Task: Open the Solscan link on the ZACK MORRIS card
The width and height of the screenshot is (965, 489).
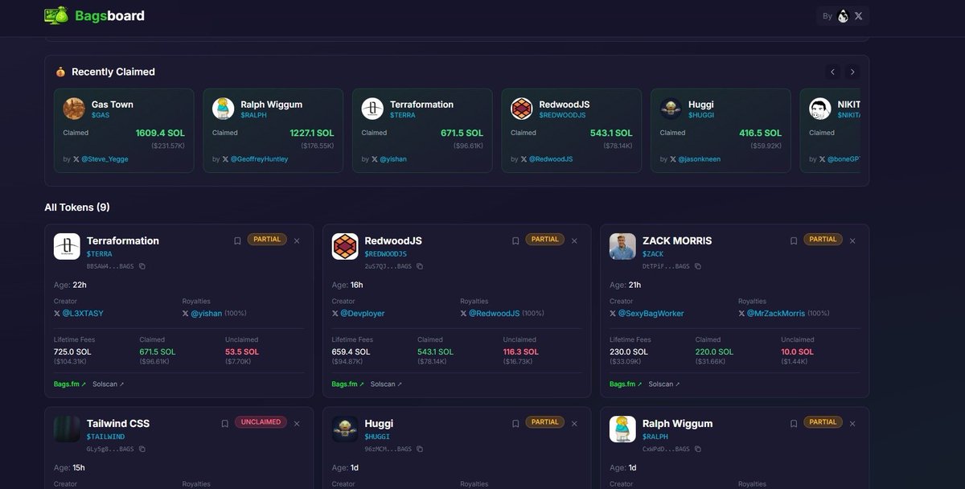Action: point(665,384)
